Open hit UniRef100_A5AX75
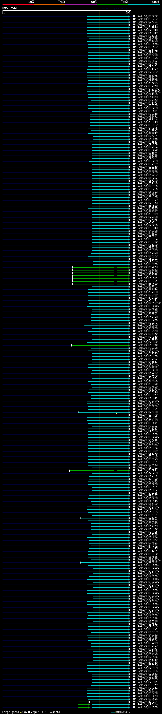 coord(145,83)
